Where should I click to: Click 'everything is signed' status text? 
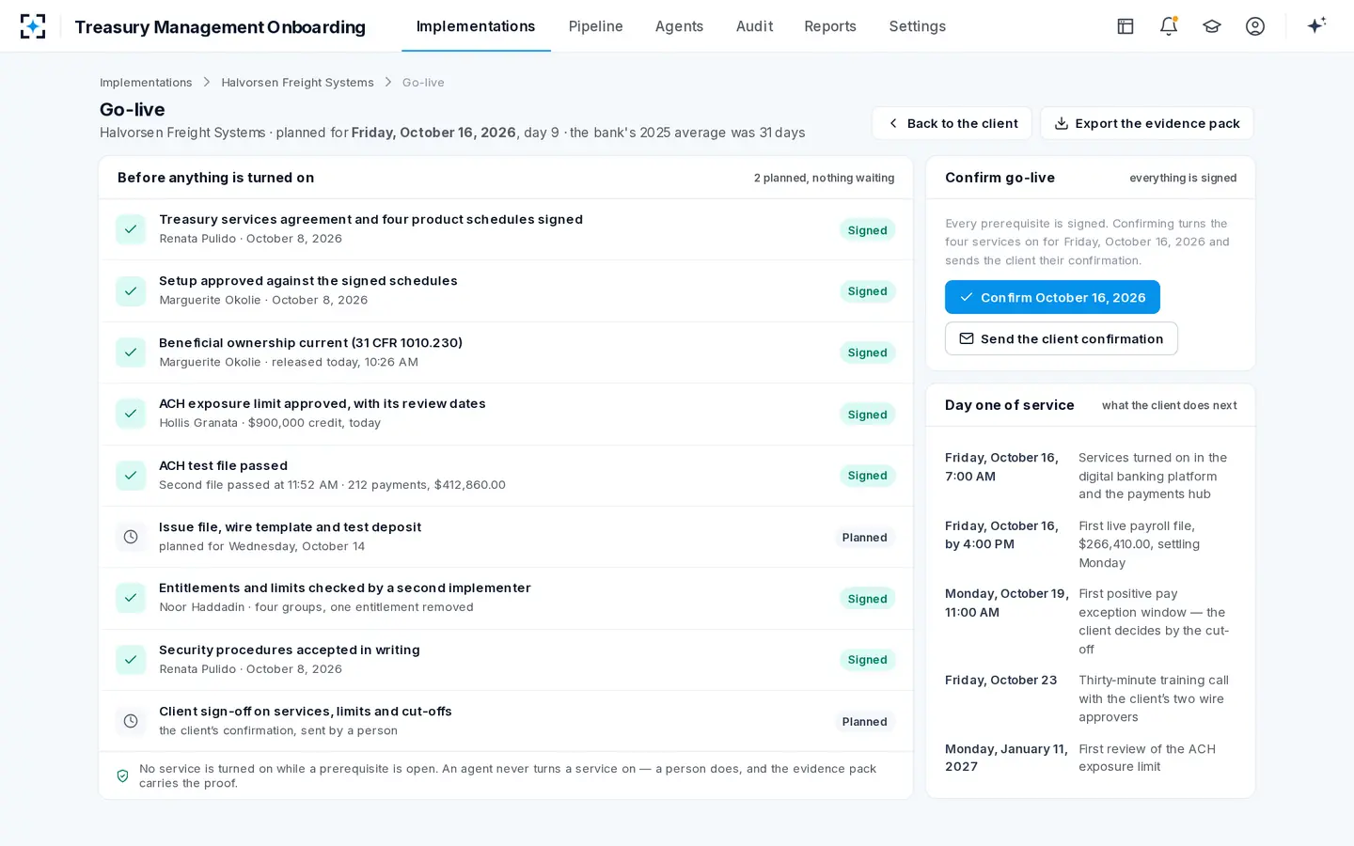(x=1183, y=178)
